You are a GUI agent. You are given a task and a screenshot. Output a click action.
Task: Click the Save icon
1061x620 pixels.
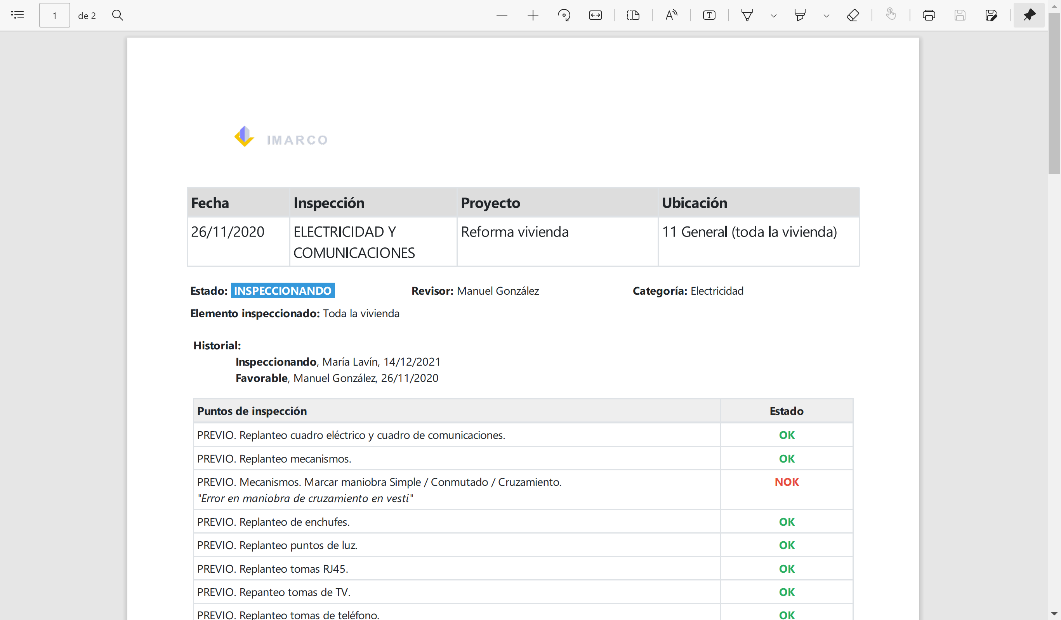click(960, 15)
